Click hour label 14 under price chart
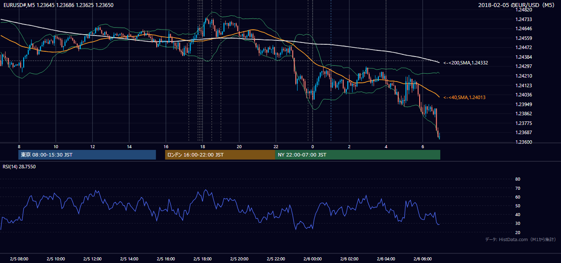This screenshot has height=263, width=561. (x=129, y=146)
